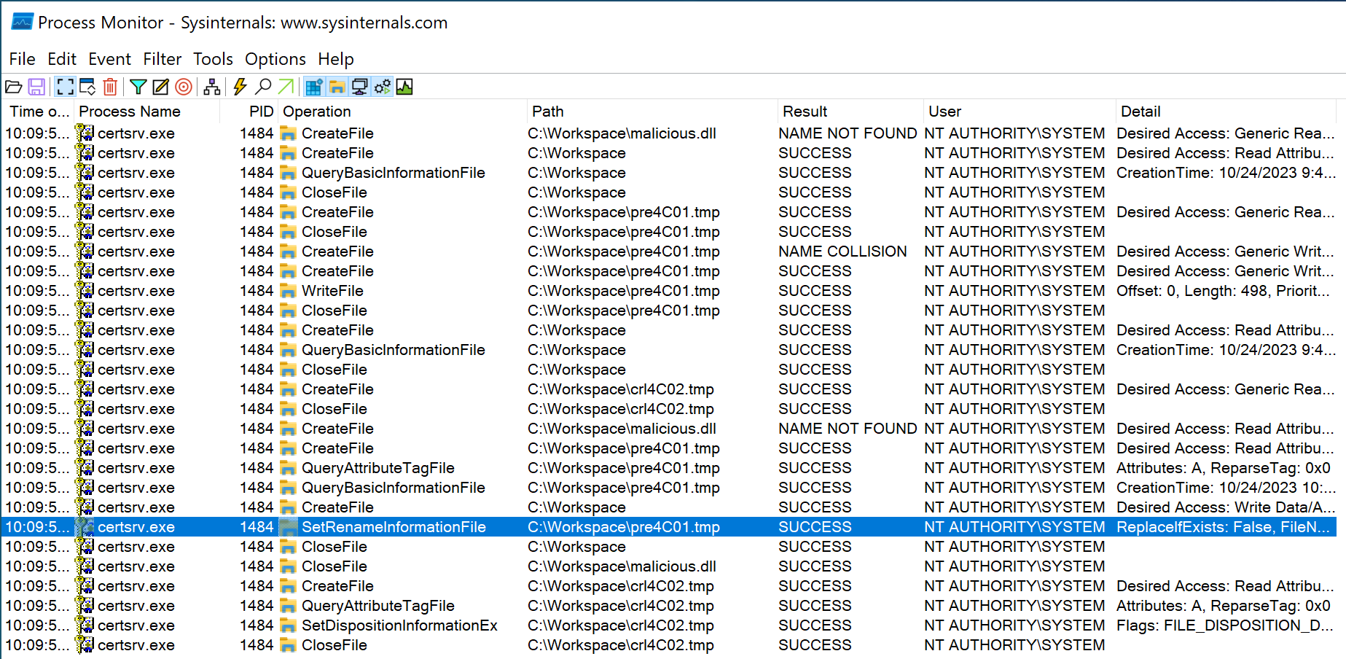The width and height of the screenshot is (1346, 659).
Task: Open the File menu
Action: click(x=22, y=59)
